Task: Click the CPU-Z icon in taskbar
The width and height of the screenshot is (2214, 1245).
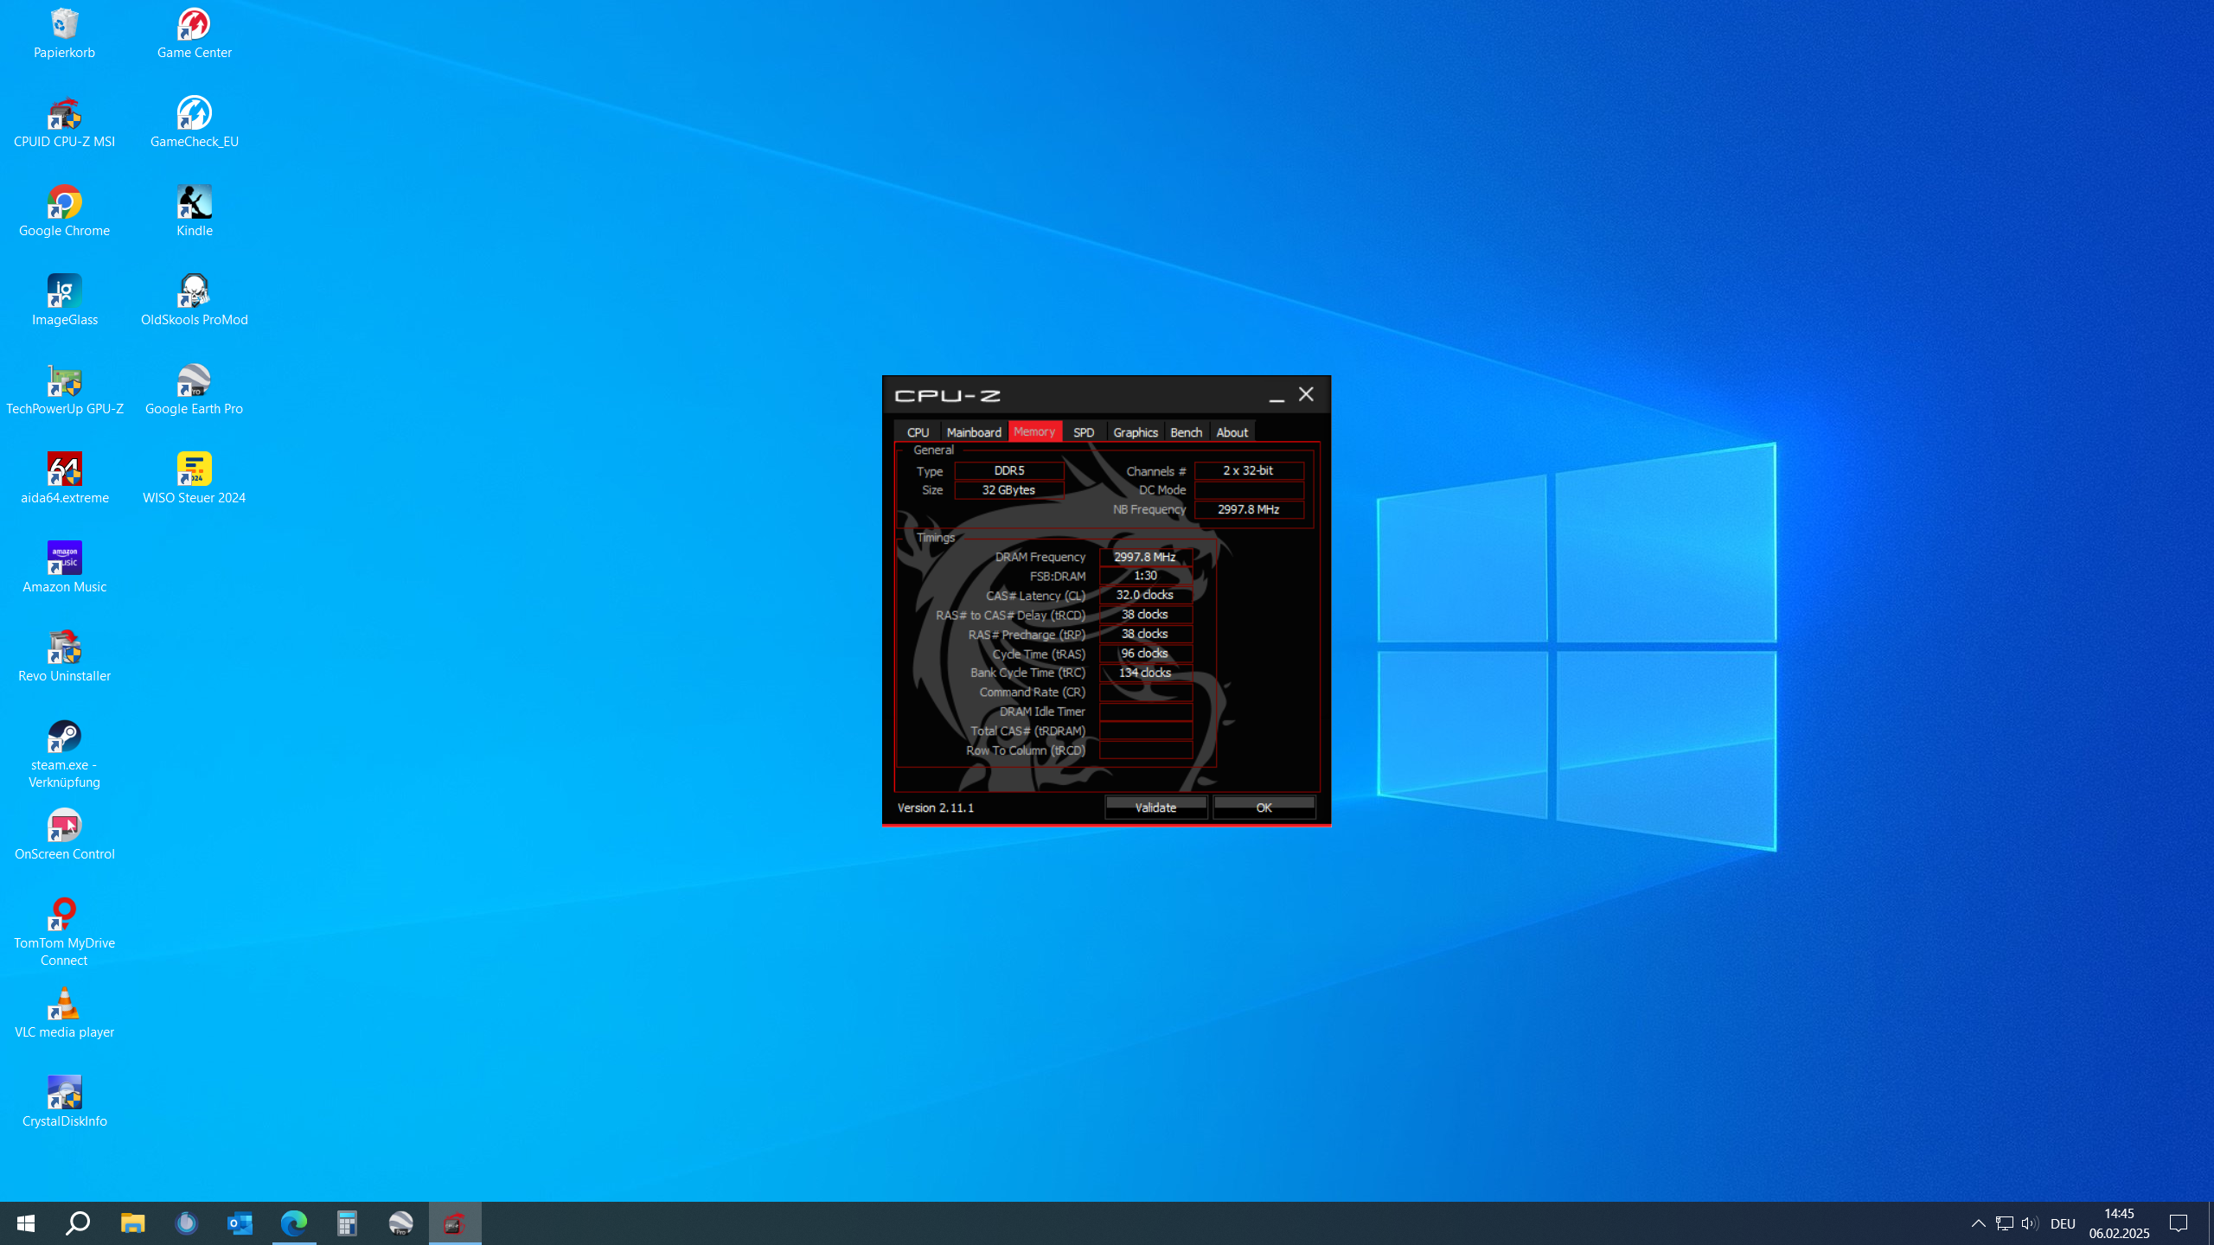Action: tap(455, 1223)
